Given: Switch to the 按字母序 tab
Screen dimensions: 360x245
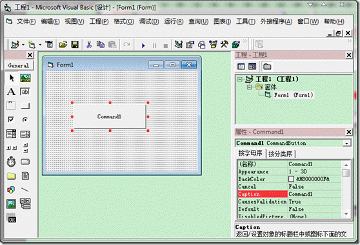Looking at the screenshot, I should click(250, 153).
